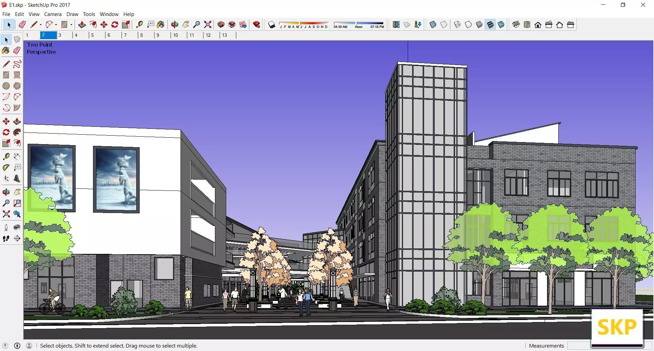Viewport: 654px width, 351px height.
Task: Switch to Shaded face style
Action: click(479, 25)
